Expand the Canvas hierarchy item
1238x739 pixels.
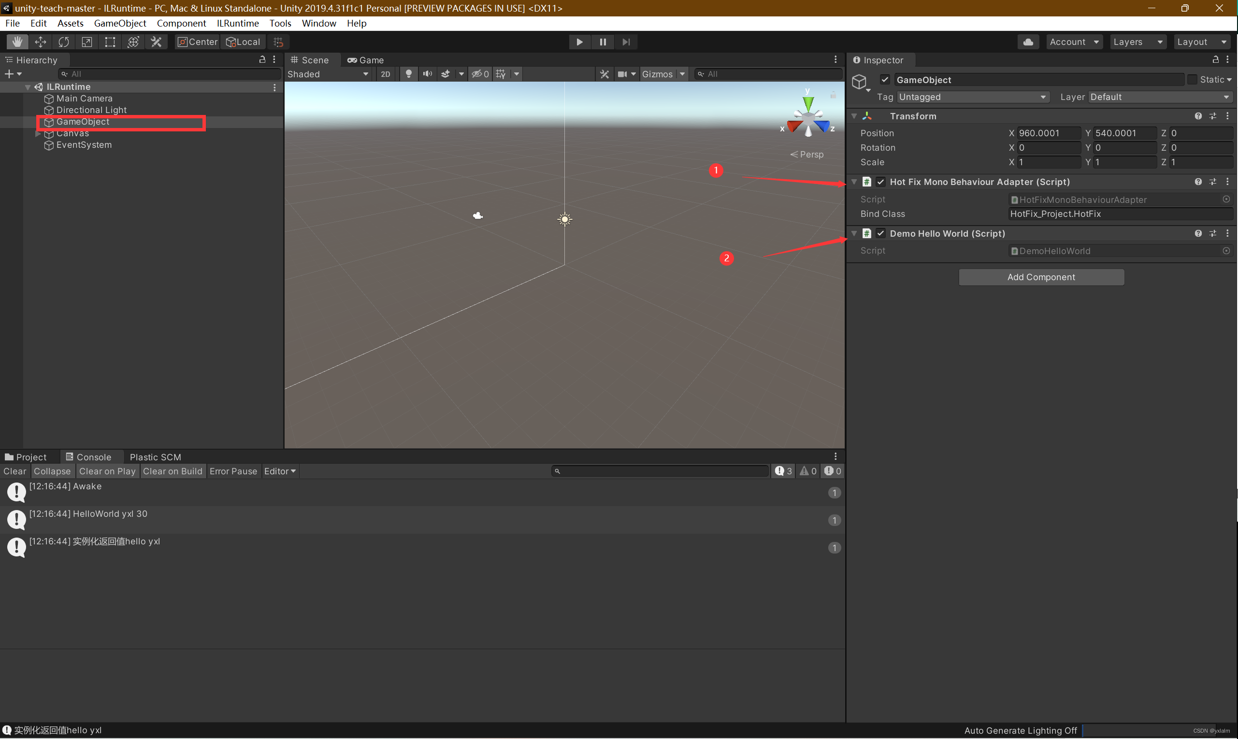pos(38,133)
